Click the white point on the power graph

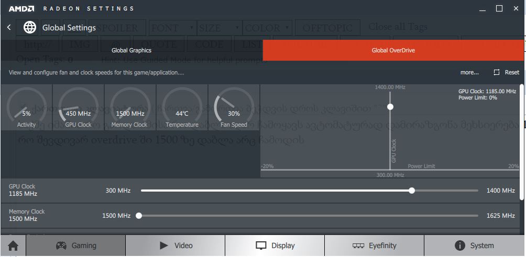point(390,107)
